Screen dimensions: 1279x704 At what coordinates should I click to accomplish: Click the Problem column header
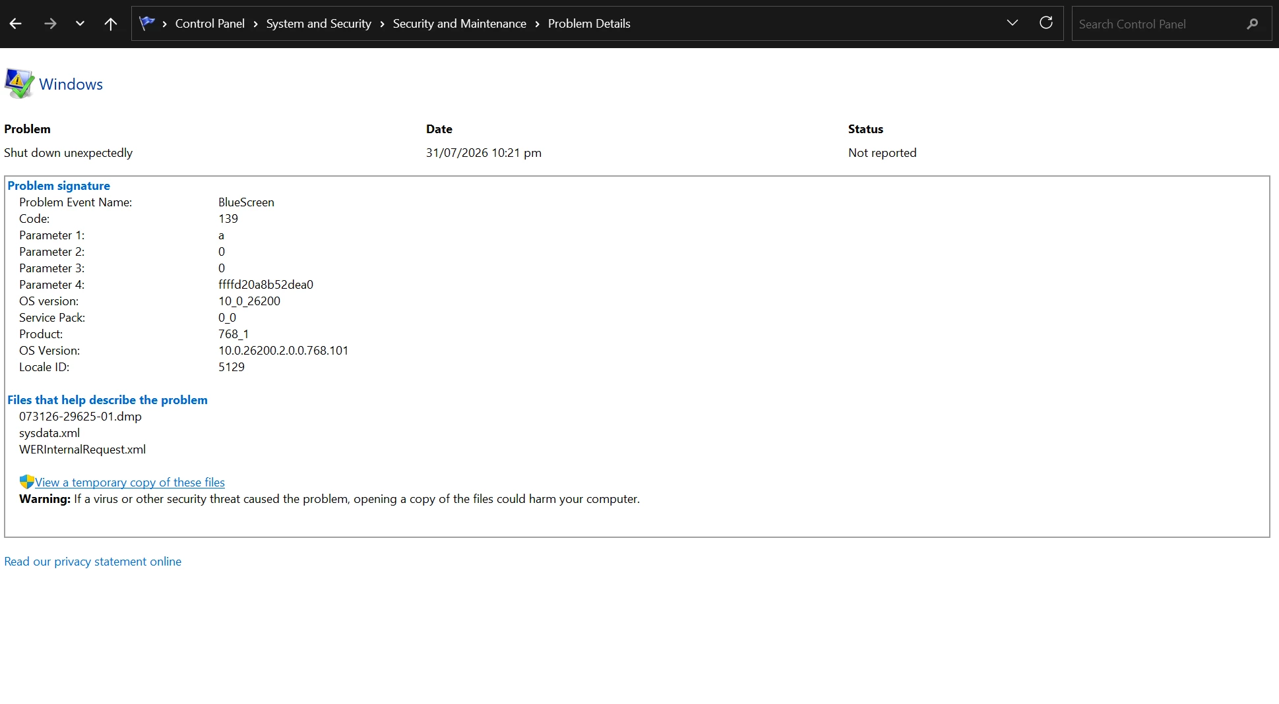[x=27, y=129]
